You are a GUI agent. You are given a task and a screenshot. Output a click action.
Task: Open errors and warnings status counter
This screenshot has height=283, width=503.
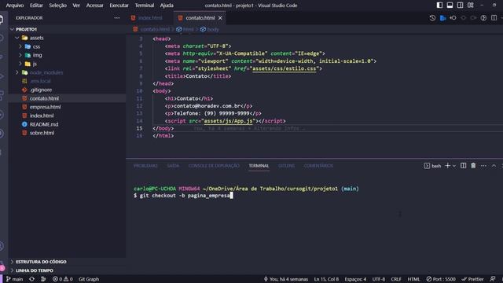pyautogui.click(x=63, y=279)
